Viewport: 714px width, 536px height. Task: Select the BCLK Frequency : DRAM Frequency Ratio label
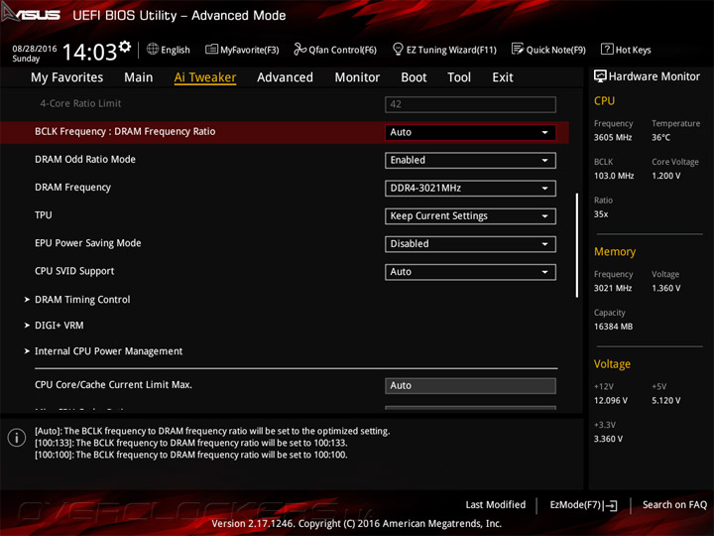[125, 132]
